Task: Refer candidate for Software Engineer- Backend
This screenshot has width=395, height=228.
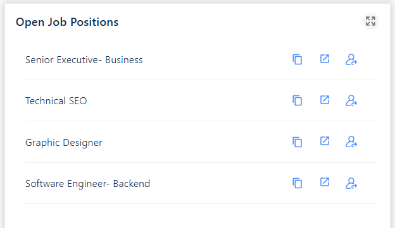Action: click(351, 183)
